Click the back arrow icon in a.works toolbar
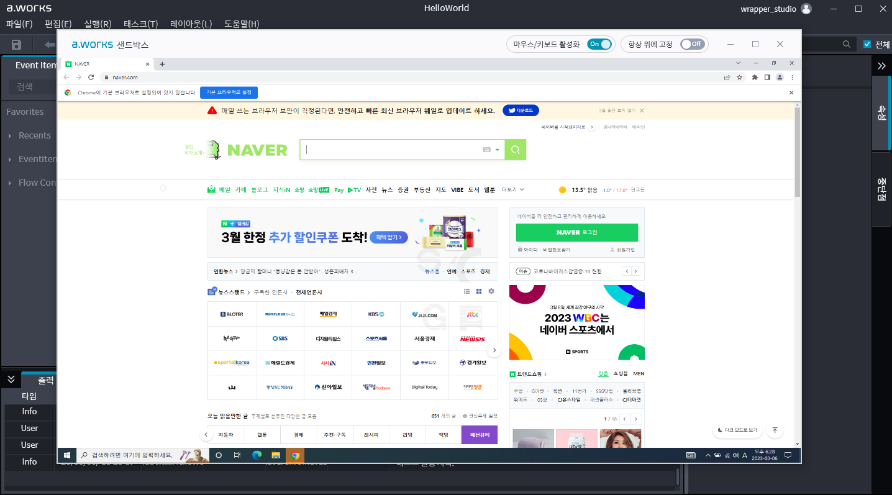892x495 pixels. click(50, 45)
